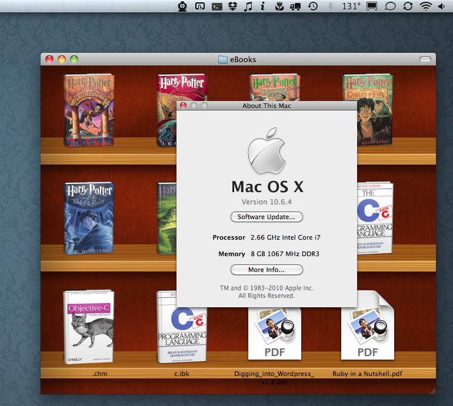Click the truck menu bar icon
This screenshot has height=406, width=453.
point(295,6)
